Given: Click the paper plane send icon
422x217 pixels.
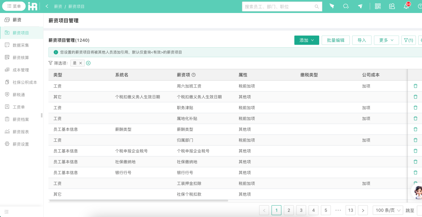Looking at the screenshot, I should pyautogui.click(x=360, y=6).
